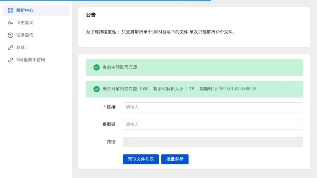The height and width of the screenshot is (178, 317).
Task: Expand the 友链↓ sidebar section
Action: pos(22,48)
